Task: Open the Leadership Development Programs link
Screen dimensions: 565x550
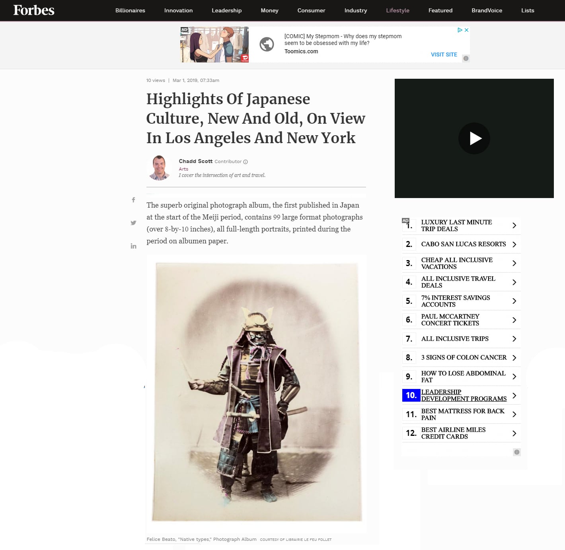Action: click(x=464, y=395)
